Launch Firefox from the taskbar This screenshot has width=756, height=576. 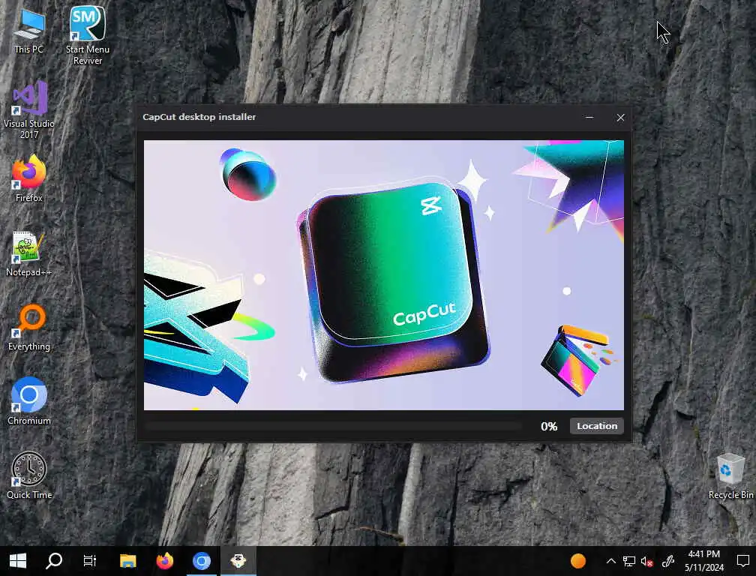point(165,561)
